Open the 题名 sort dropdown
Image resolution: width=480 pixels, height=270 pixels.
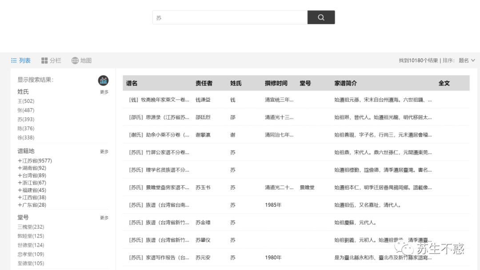(x=467, y=60)
